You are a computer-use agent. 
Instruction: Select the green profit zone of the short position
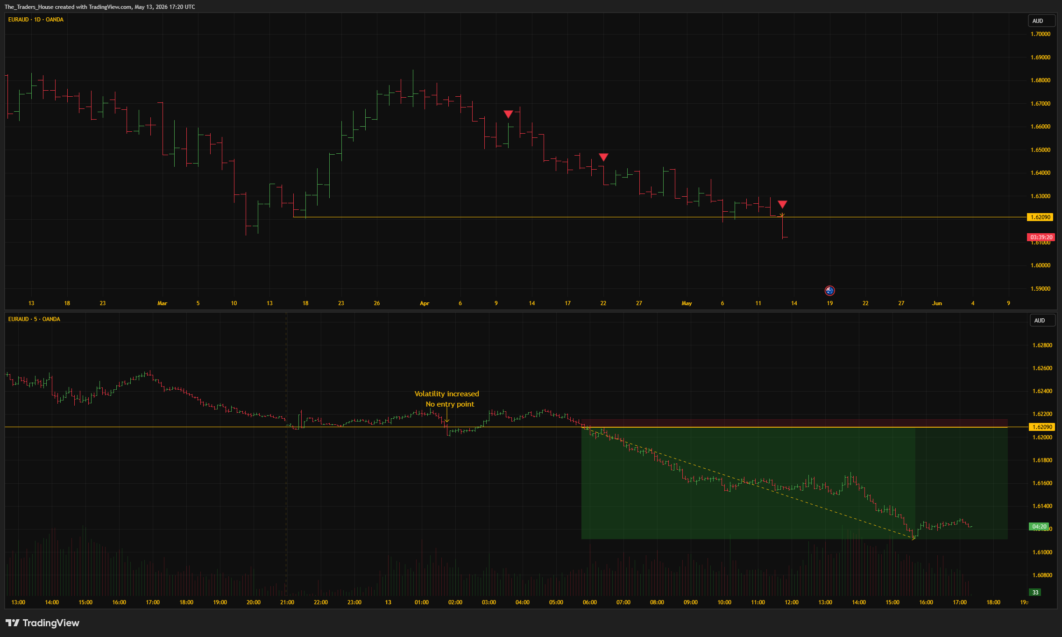tap(794, 483)
